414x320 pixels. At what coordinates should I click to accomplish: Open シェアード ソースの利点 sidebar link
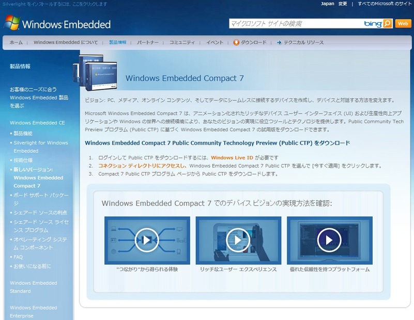tap(40, 213)
